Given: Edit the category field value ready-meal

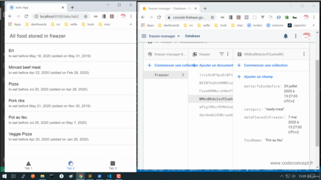Looking at the screenshot, I should (274, 109).
